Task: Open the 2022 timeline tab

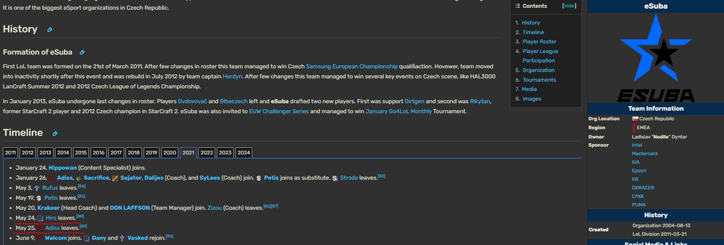Action: (207, 153)
